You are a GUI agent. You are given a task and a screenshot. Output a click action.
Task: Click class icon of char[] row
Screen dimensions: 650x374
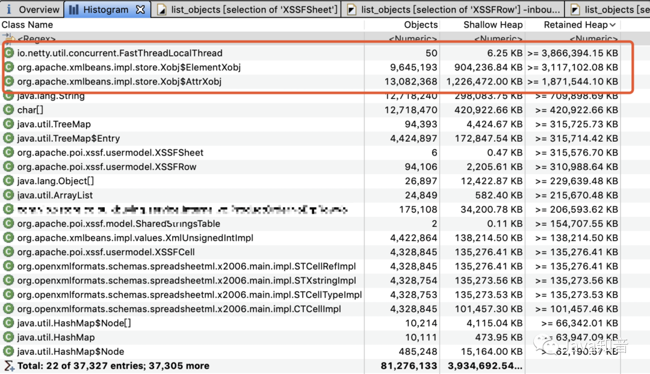[x=8, y=110]
